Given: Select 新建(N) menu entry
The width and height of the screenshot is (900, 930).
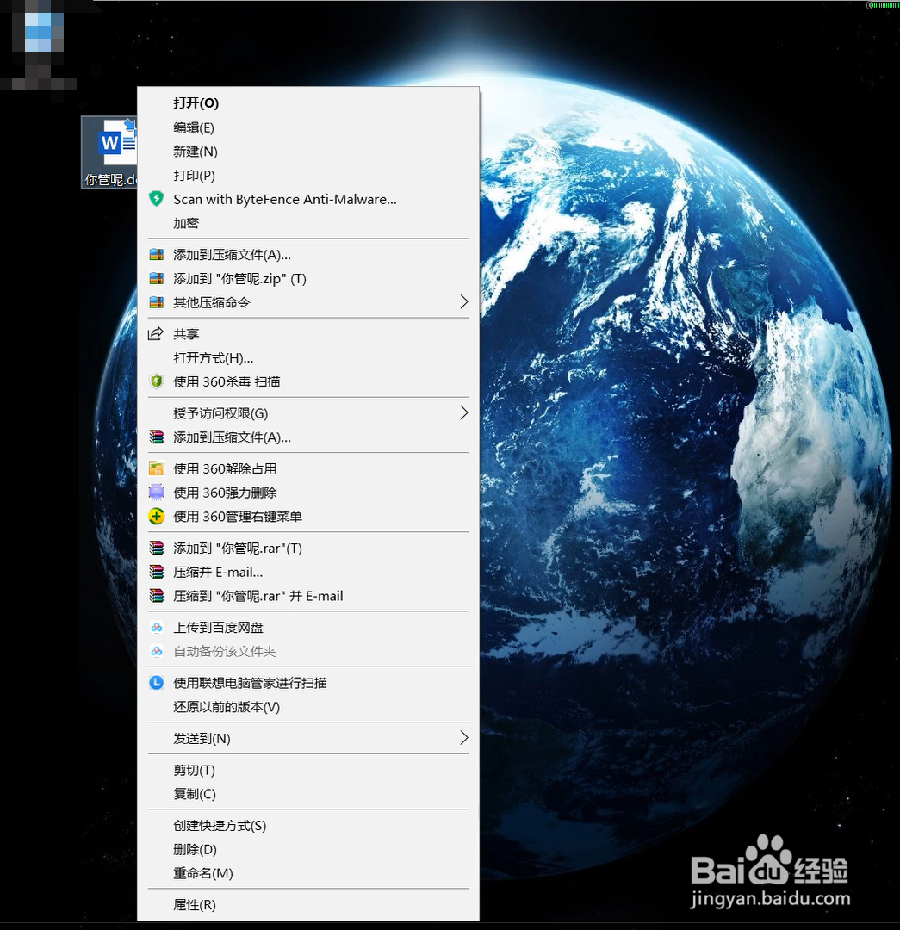Looking at the screenshot, I should (x=308, y=152).
